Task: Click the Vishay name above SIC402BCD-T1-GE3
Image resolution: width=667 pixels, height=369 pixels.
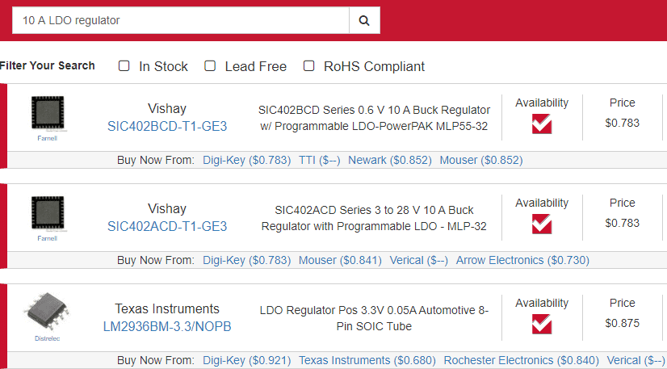Action: pos(167,109)
